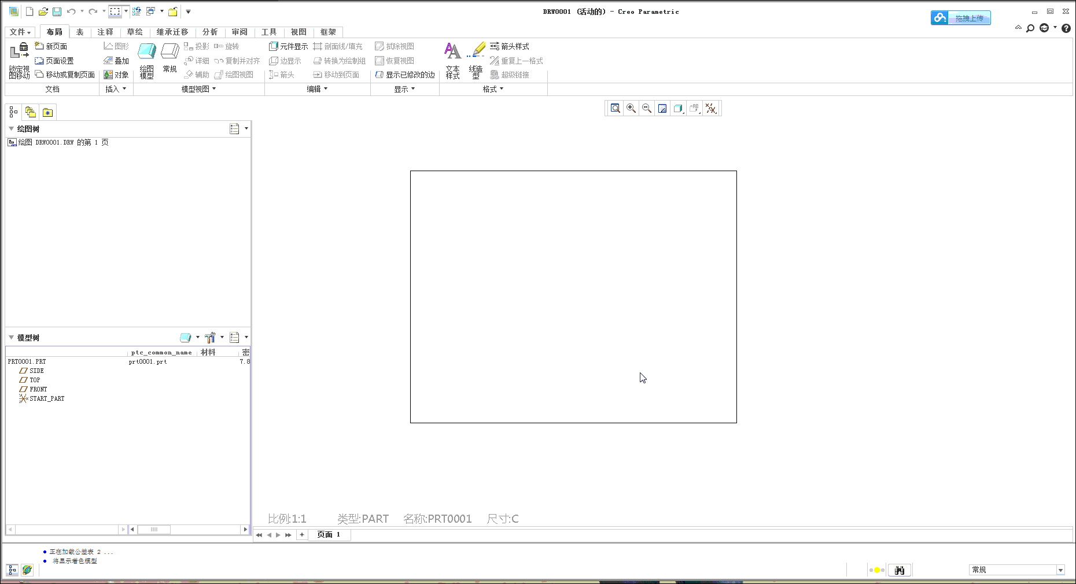Viewport: 1076px width, 584px height.
Task: Collapse the Drawing Tree (绘图树) panel
Action: tap(11, 128)
